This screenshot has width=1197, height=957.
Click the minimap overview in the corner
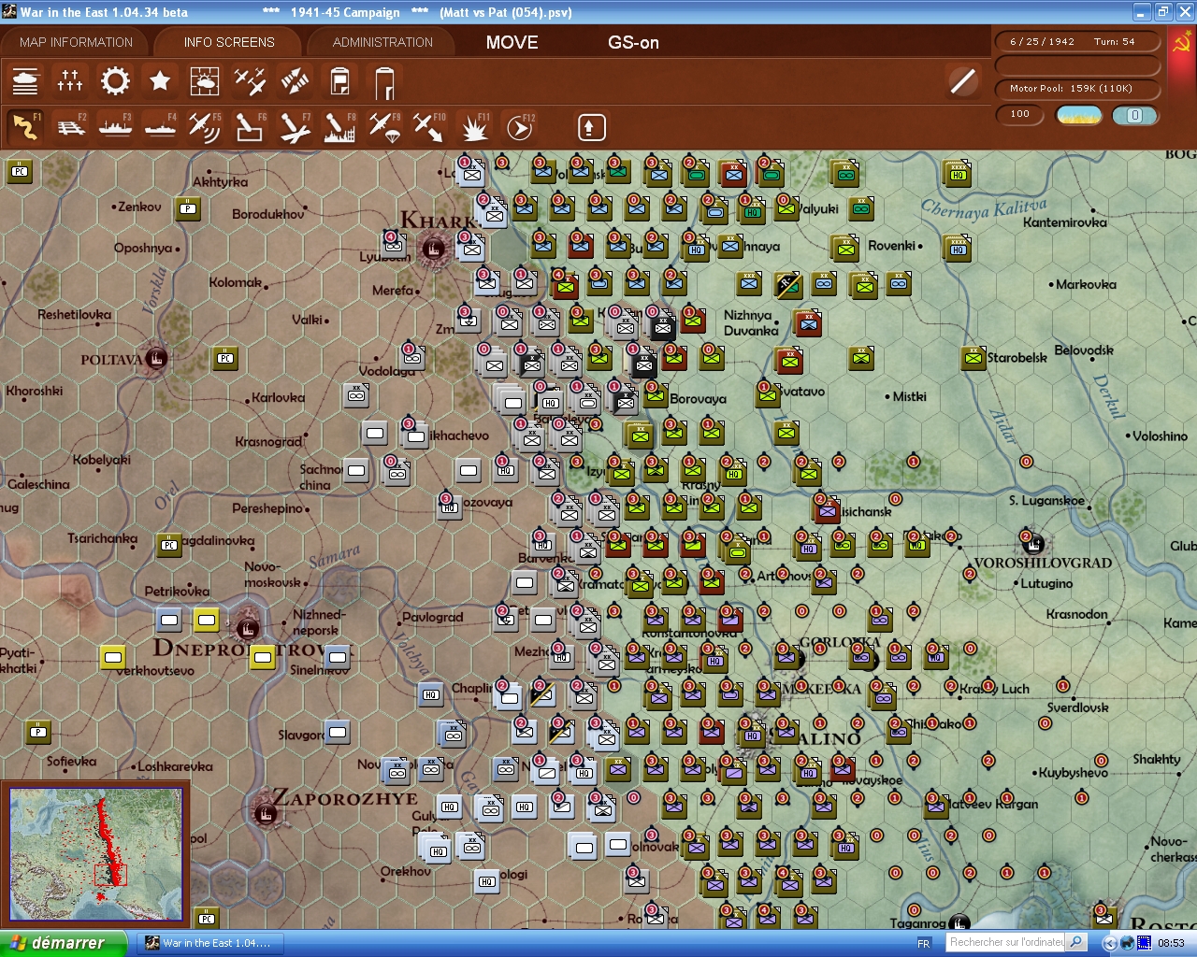[95, 854]
